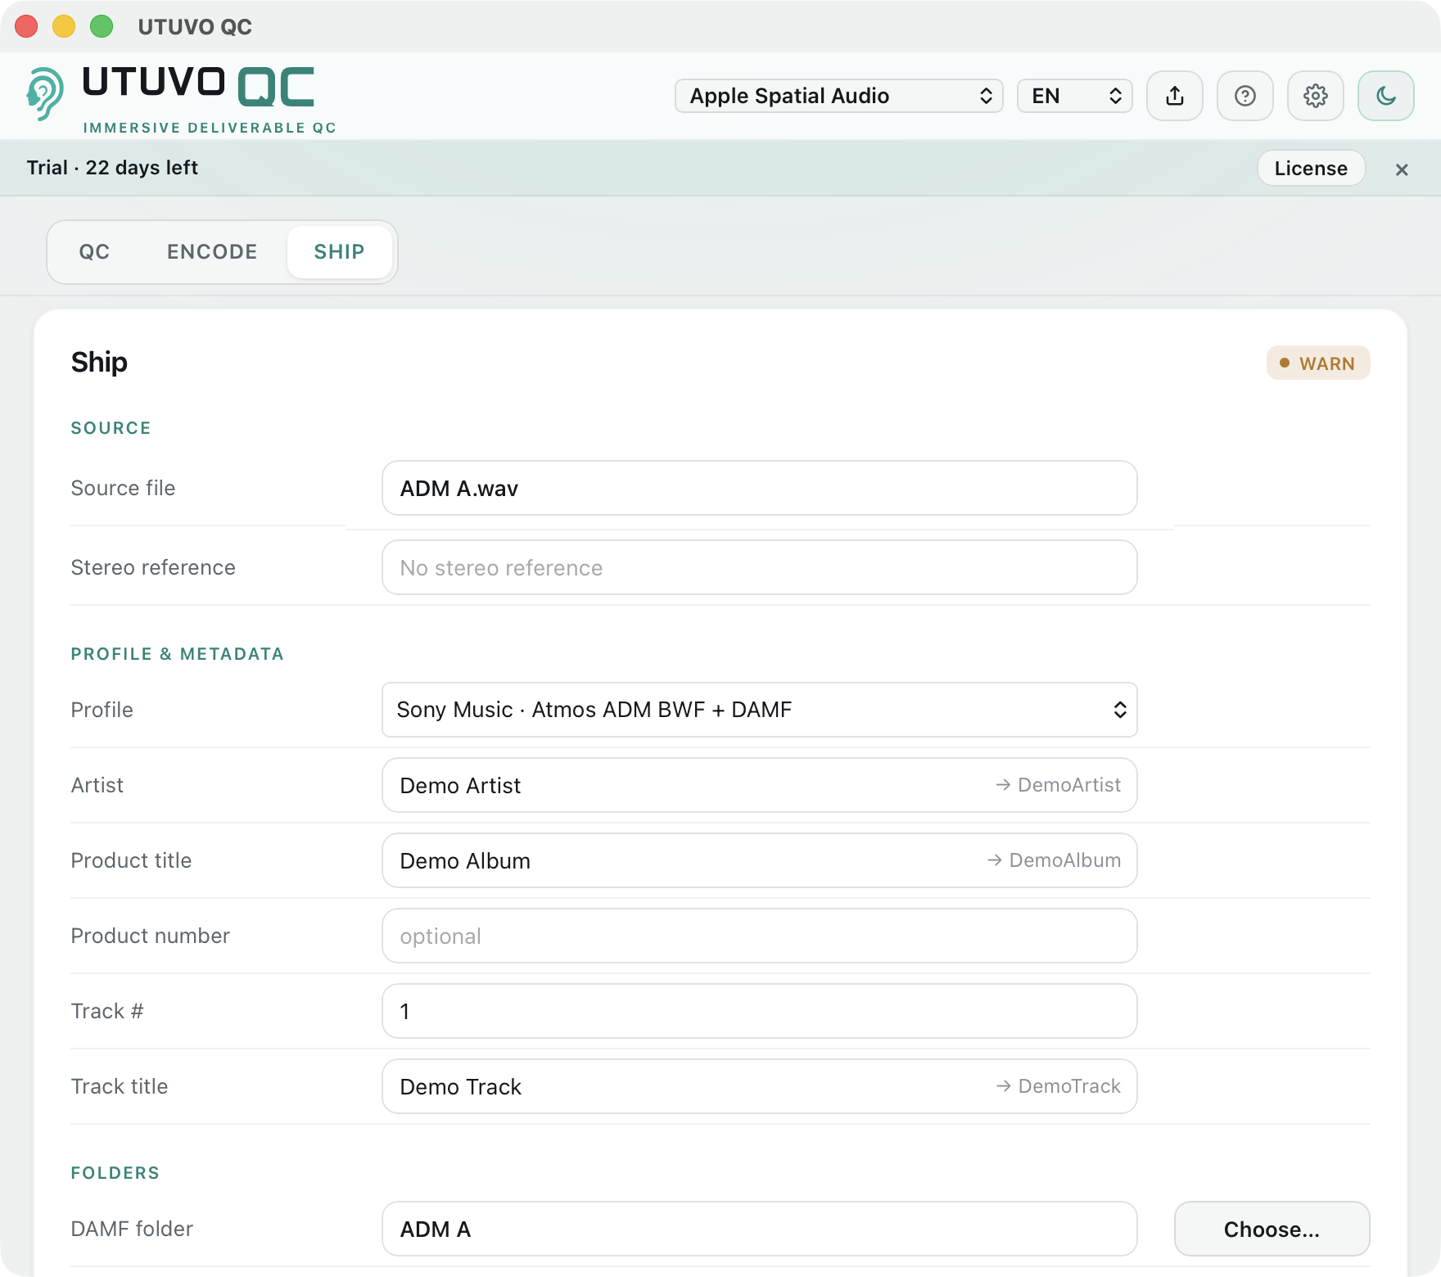This screenshot has width=1441, height=1277.
Task: Dismiss the trial banner with X
Action: pyautogui.click(x=1402, y=169)
